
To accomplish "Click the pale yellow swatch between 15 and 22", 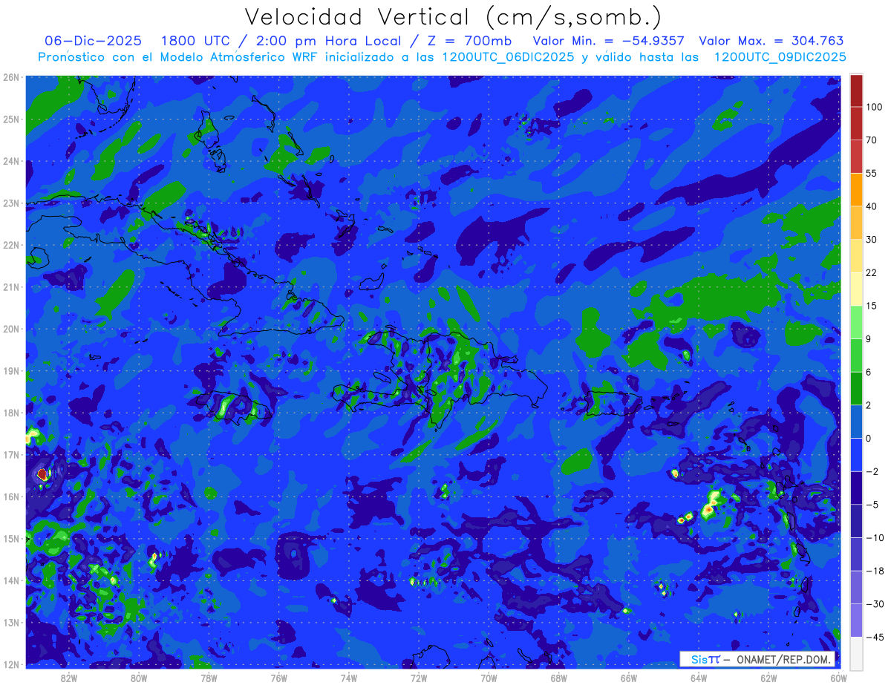I will tap(856, 288).
